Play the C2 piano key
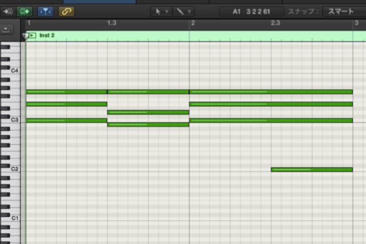This screenshot has width=366, height=244. coord(15,169)
